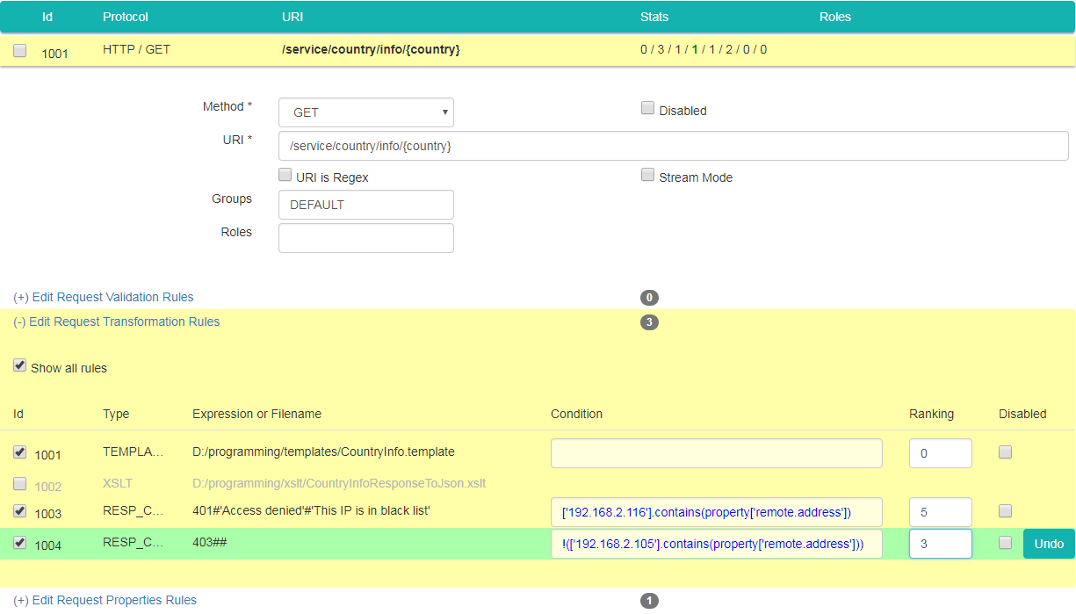1076x614 pixels.
Task: Uncheck rule 1003 selection checkbox
Action: point(20,511)
